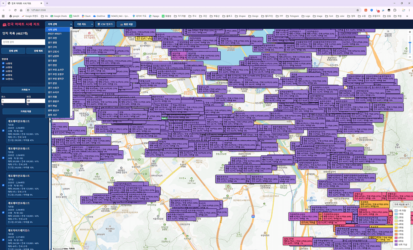Zoom in the map with plus icon
This screenshot has width=413, height=250.
(x=410, y=32)
